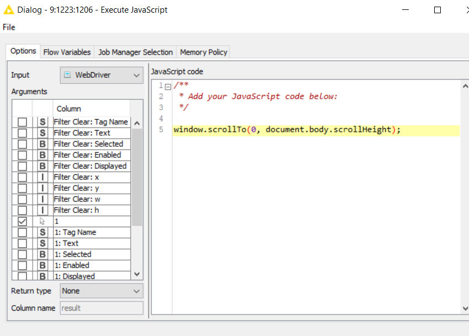
Task: Click the boolean type icon beside Filter Clear: Selected
Action: click(43, 144)
